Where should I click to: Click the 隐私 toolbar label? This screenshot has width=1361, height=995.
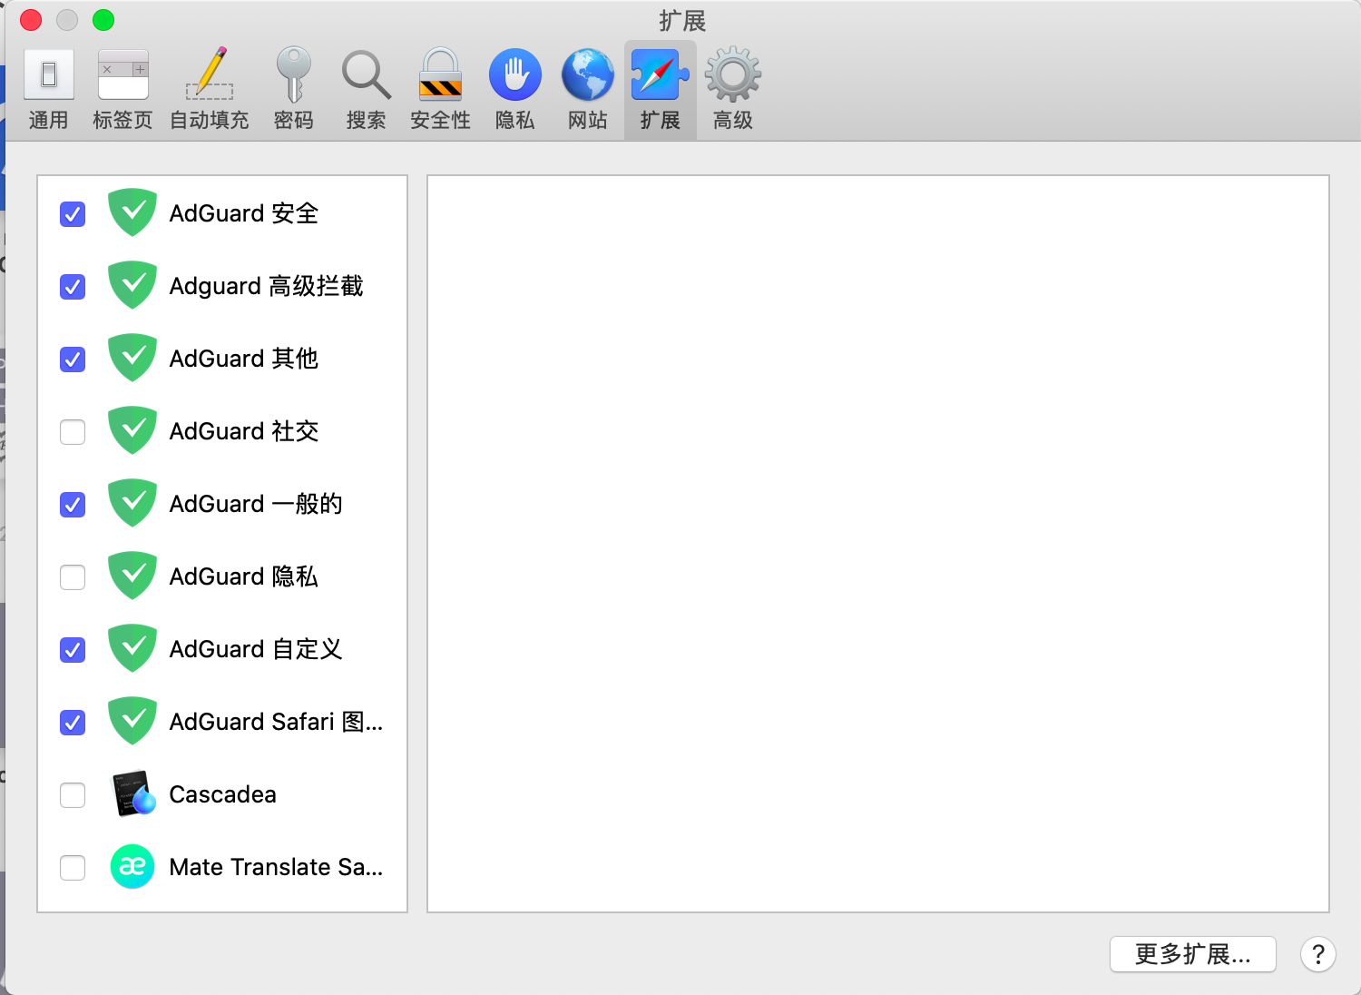[515, 120]
